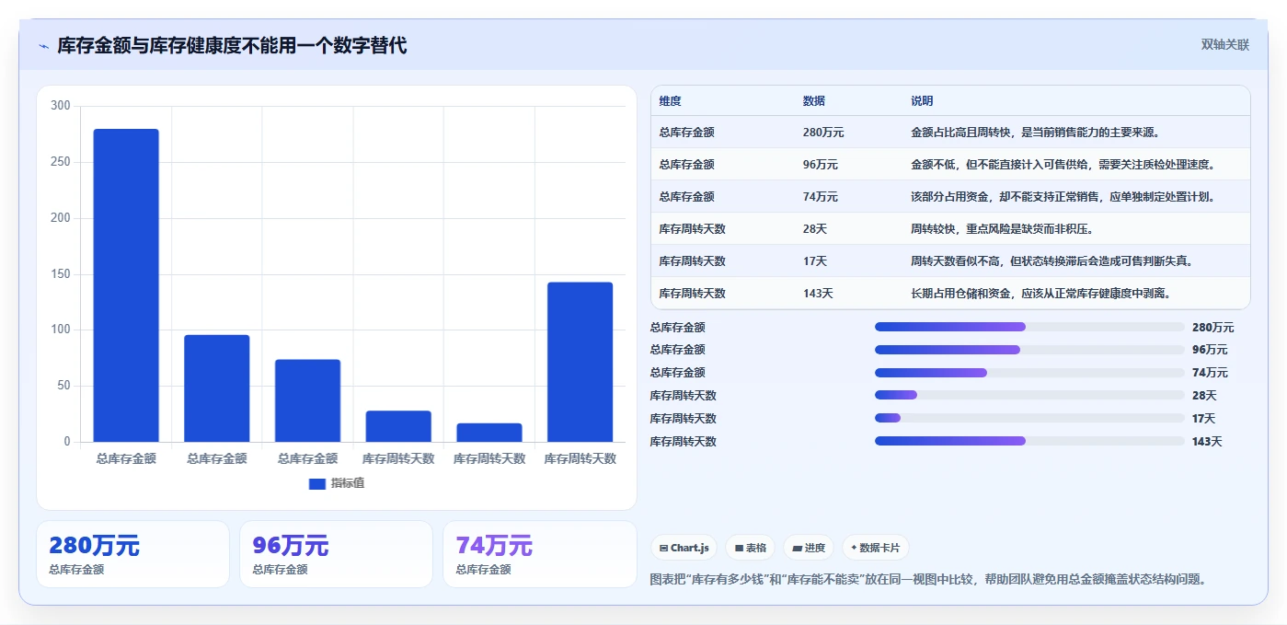The width and height of the screenshot is (1287, 625).
Task: Click the note 周转较快，重点风险是缺货而非积压
Action: coord(1002,229)
